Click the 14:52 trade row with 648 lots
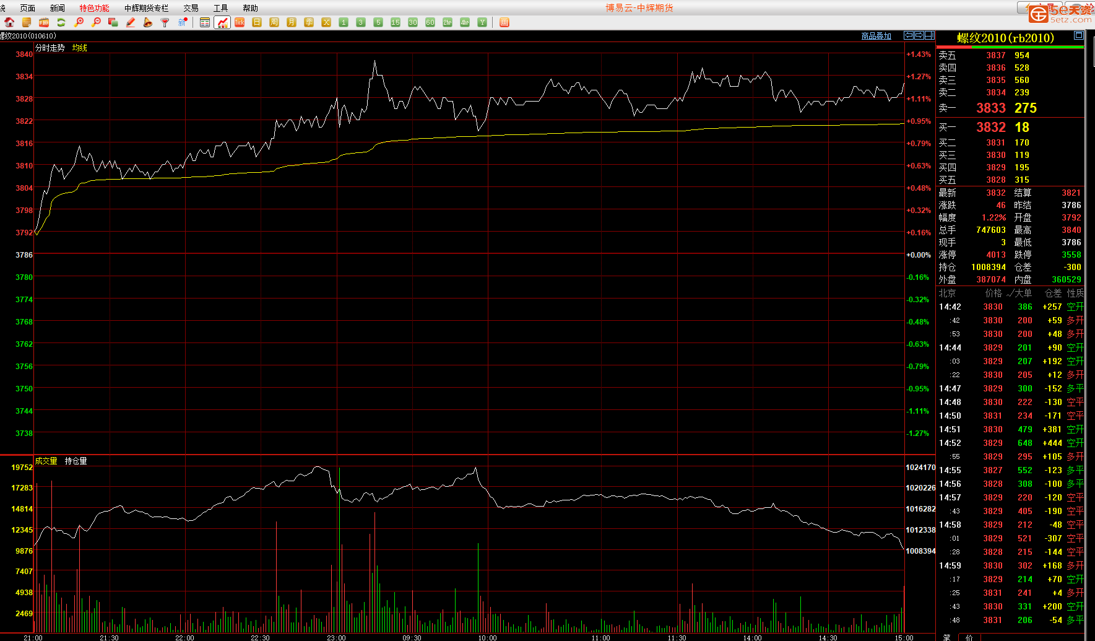Image resolution: width=1095 pixels, height=641 pixels. 1011,443
